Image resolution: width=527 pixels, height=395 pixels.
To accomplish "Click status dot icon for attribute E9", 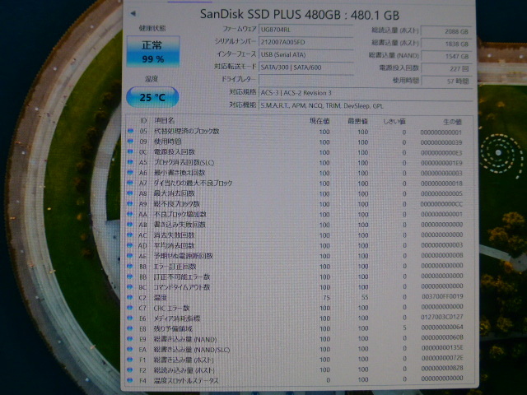I will (x=130, y=339).
